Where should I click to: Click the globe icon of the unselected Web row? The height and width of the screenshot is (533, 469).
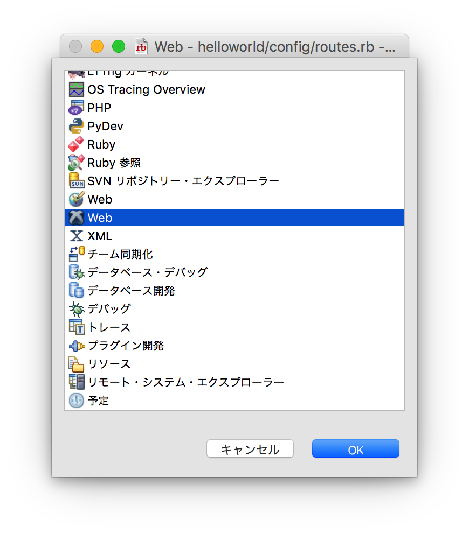[76, 200]
